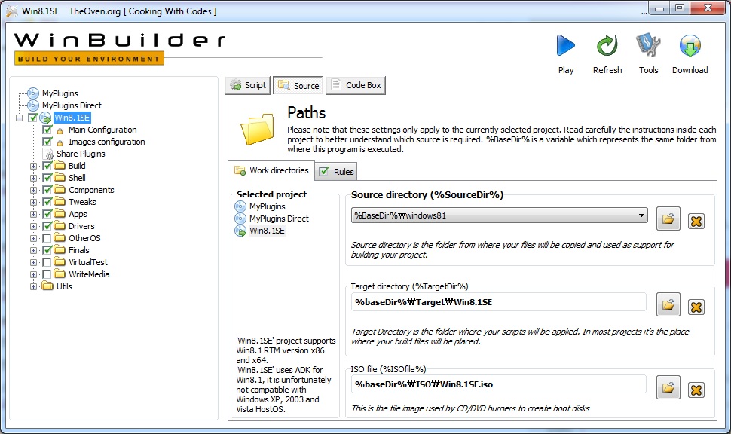Open the Code Box tab
Image resolution: width=731 pixels, height=434 pixels.
tap(356, 85)
